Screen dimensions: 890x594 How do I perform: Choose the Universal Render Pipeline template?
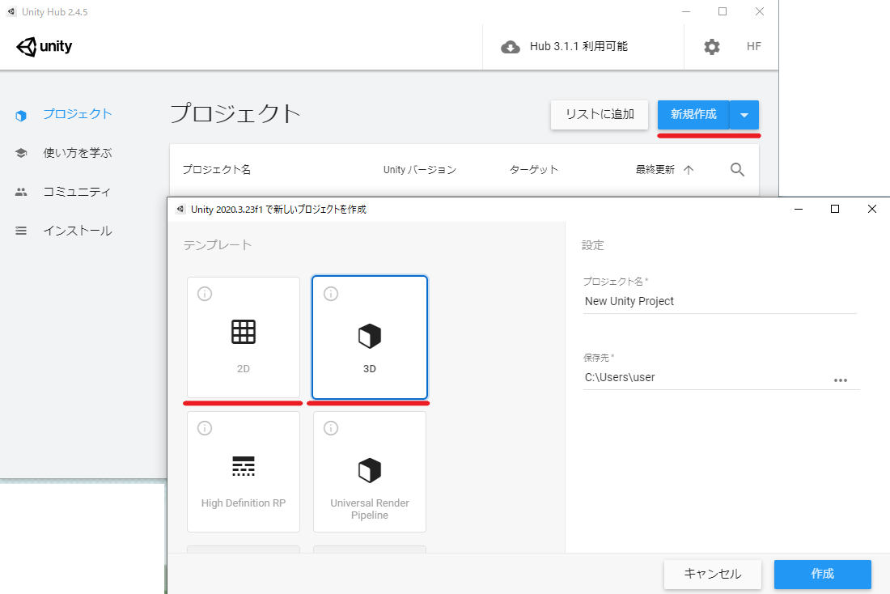click(370, 471)
